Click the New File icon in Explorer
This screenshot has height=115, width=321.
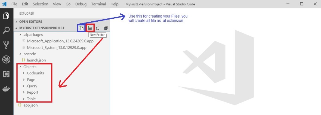coord(81,28)
